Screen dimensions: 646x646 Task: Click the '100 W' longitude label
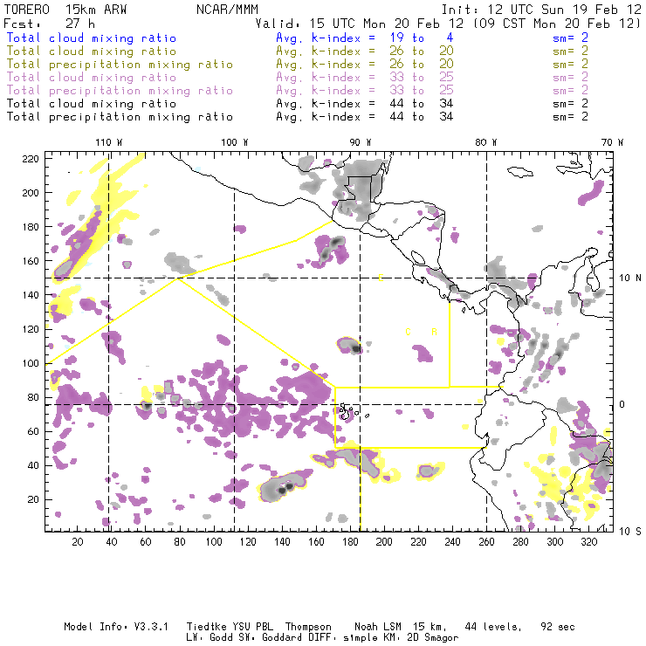(x=235, y=142)
